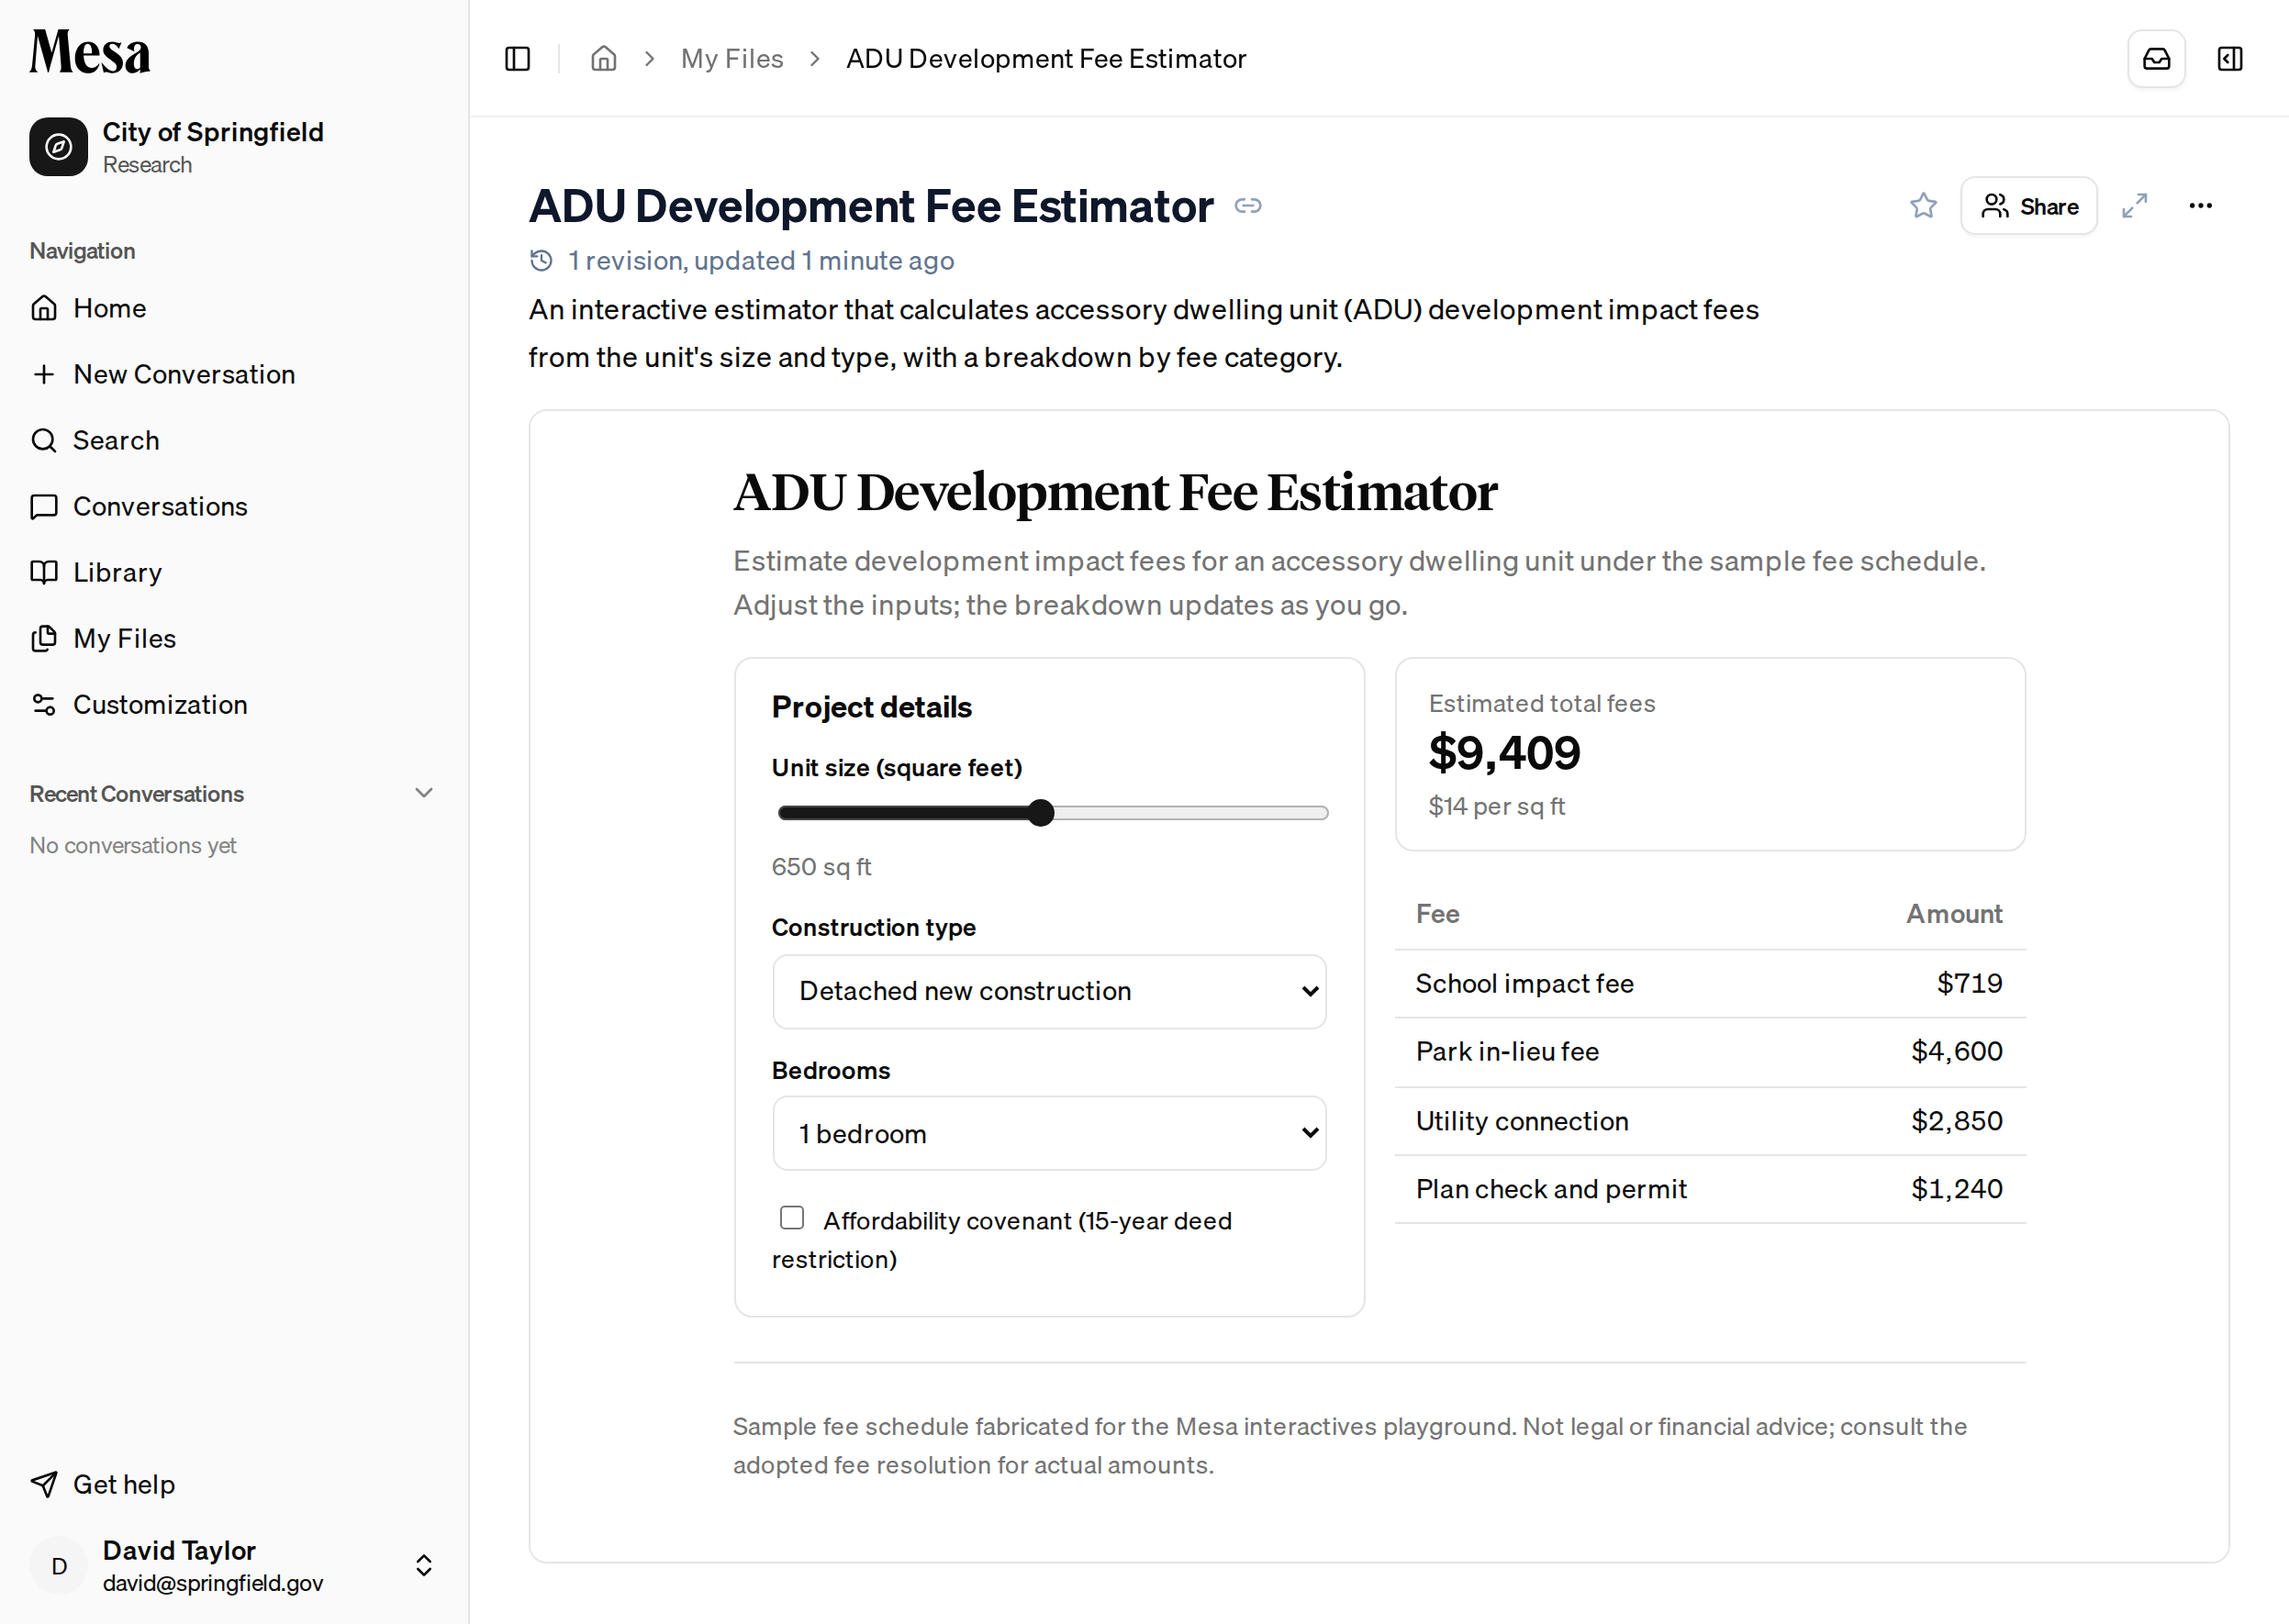Image resolution: width=2289 pixels, height=1624 pixels.
Task: View revision history clock icon
Action: click(542, 261)
